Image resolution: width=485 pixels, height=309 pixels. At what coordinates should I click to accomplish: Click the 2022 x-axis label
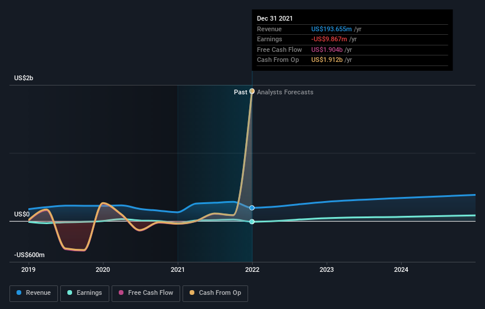(x=252, y=270)
